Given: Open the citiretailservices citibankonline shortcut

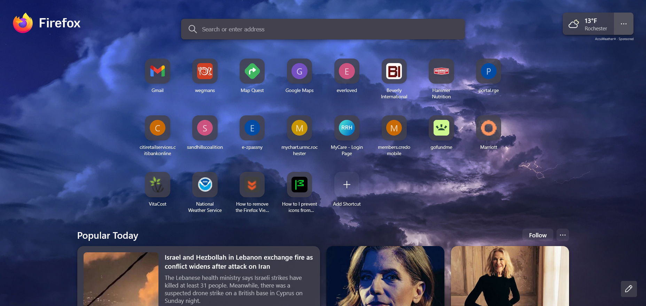Looking at the screenshot, I should click(157, 128).
